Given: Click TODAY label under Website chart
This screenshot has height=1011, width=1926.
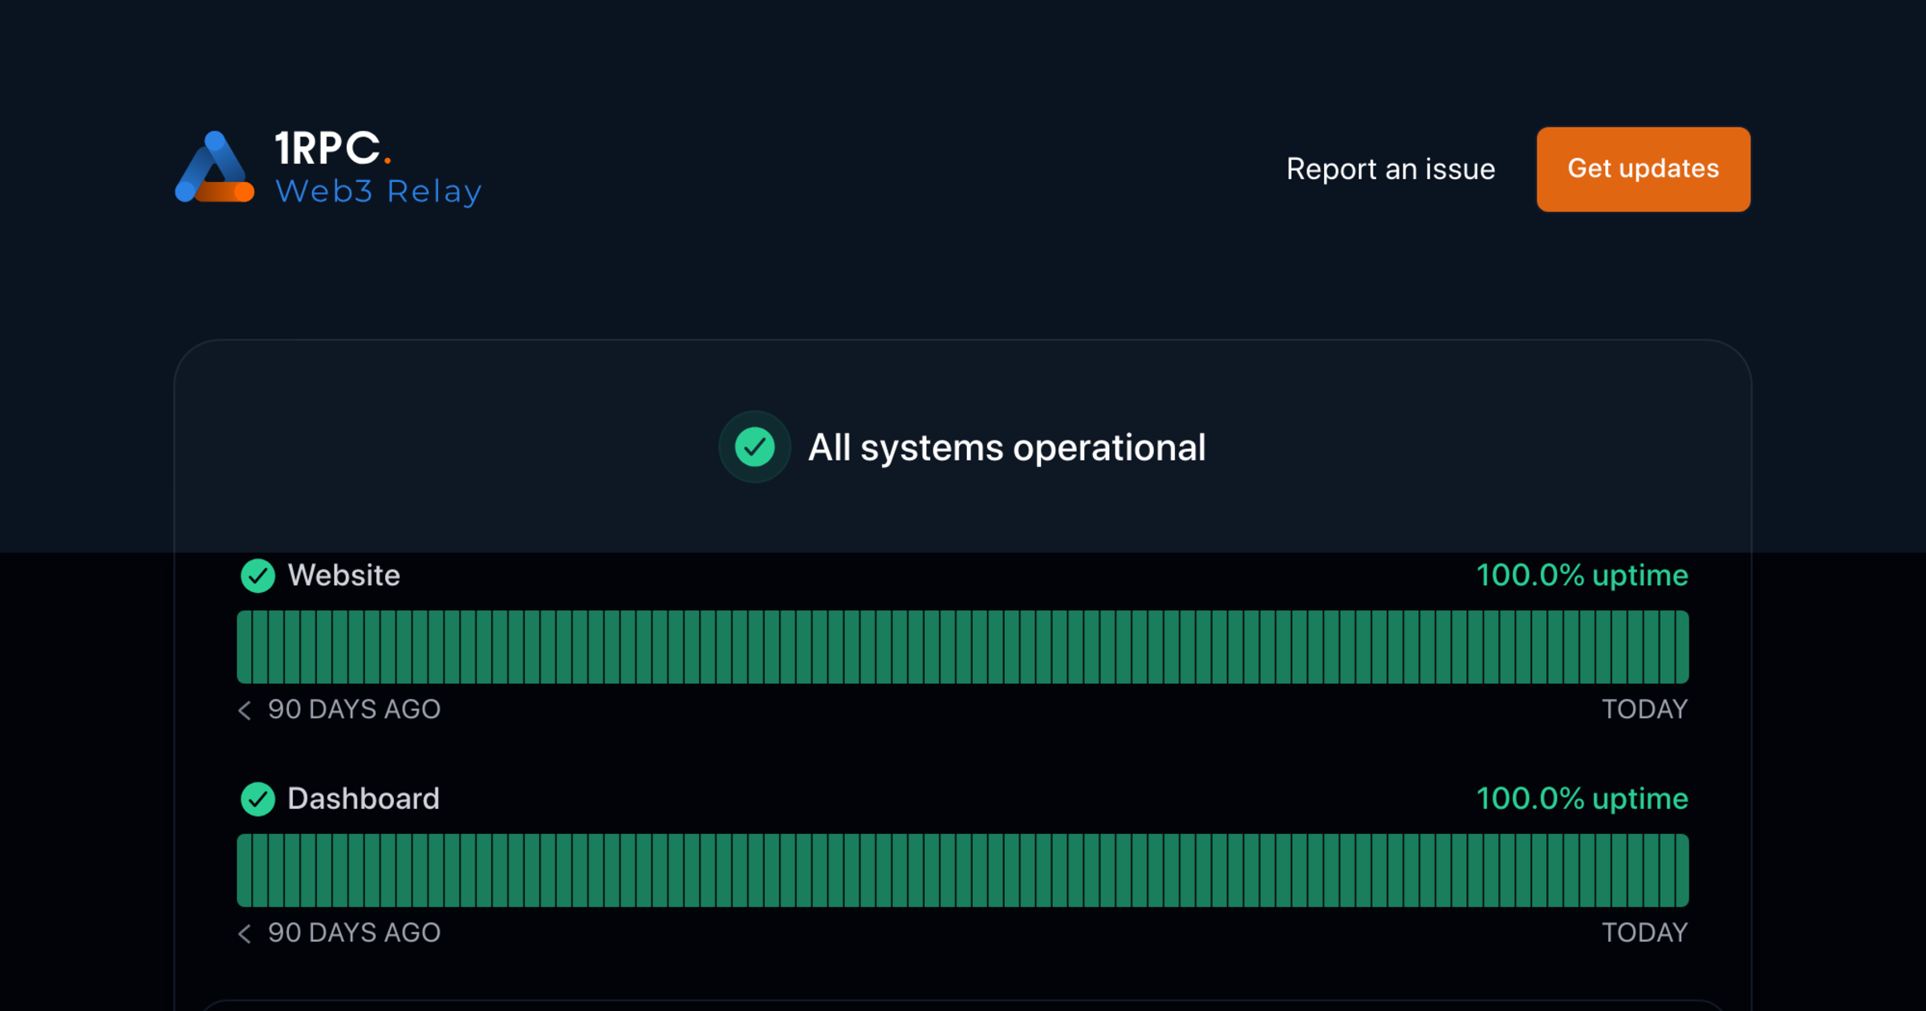Looking at the screenshot, I should click(x=1644, y=709).
